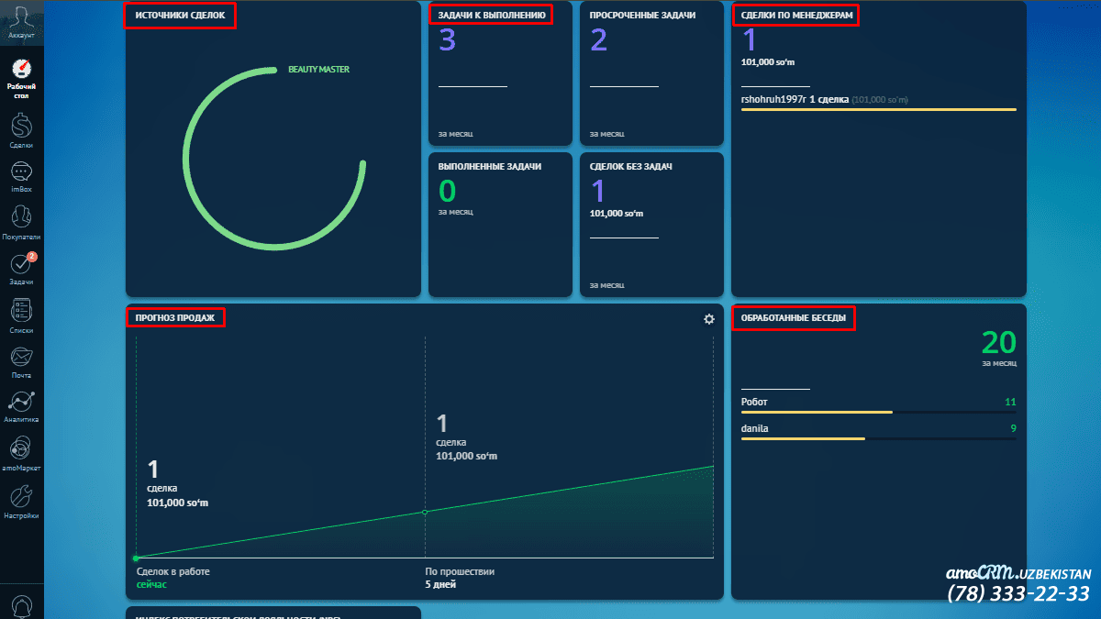The height and width of the screenshot is (619, 1101).
Task: Click rshohruh1997r 1 сделка row
Action: coord(878,99)
